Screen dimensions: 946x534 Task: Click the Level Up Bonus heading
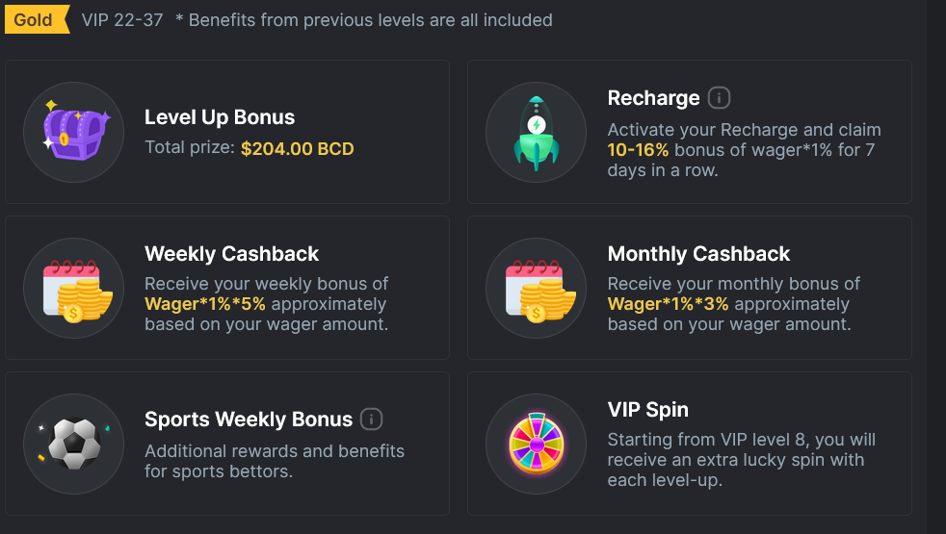point(220,117)
